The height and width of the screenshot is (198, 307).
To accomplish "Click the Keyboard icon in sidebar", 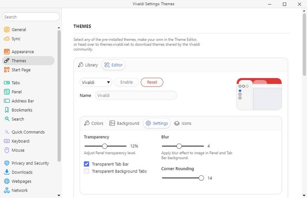I will [x=7, y=141].
